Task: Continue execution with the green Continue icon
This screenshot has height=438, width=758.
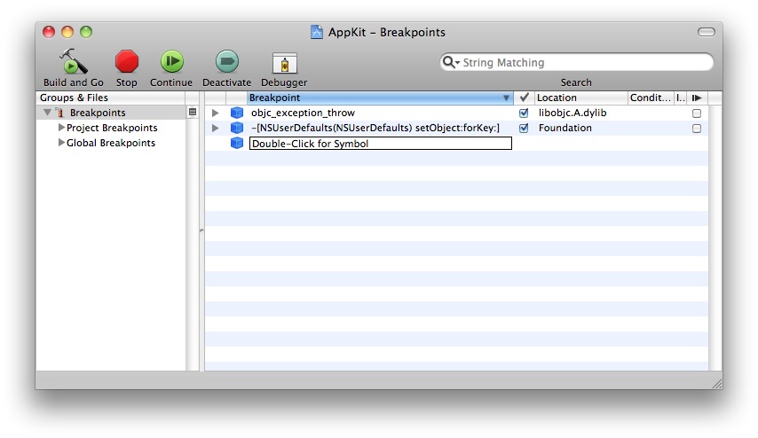Action: point(171,62)
